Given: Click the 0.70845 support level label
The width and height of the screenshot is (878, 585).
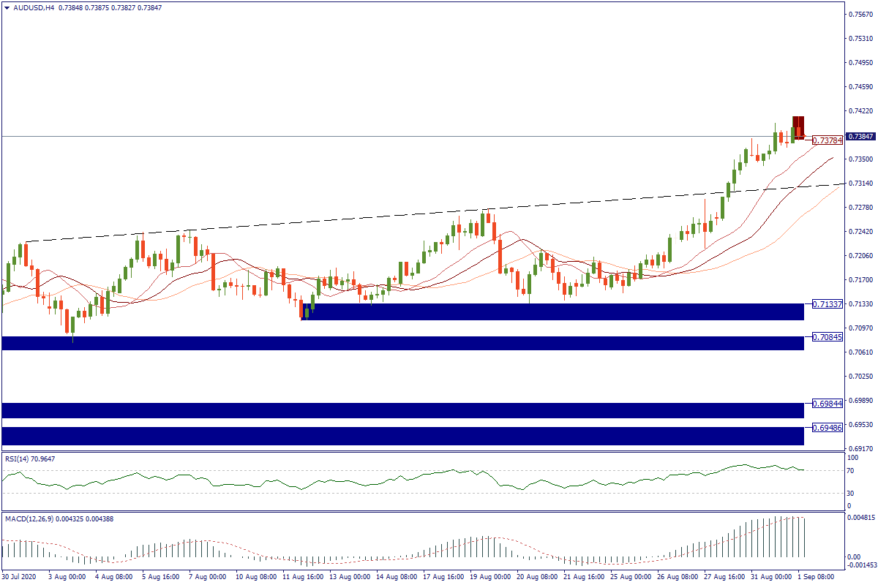Looking at the screenshot, I should click(827, 337).
